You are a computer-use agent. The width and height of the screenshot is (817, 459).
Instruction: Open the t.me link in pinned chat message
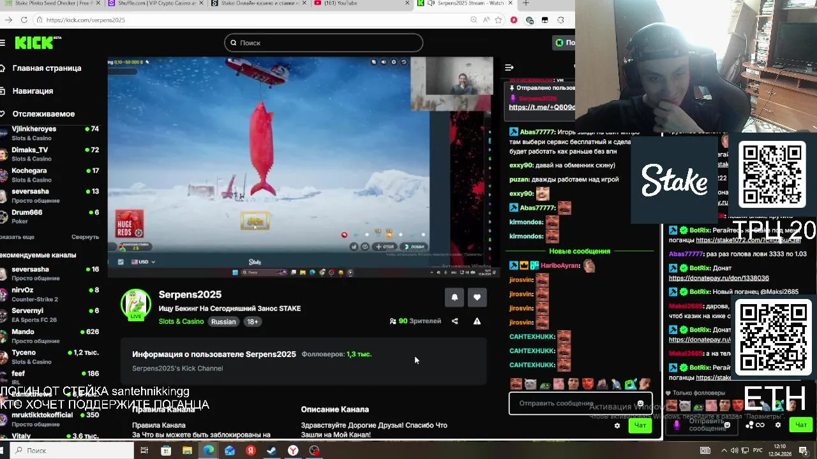(541, 108)
